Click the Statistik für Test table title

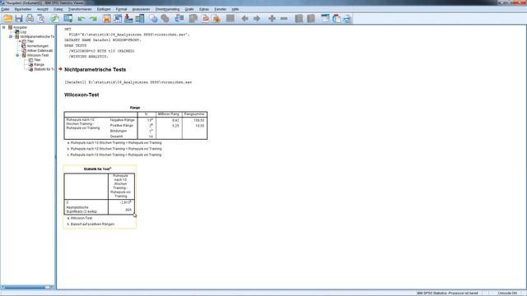pos(97,169)
